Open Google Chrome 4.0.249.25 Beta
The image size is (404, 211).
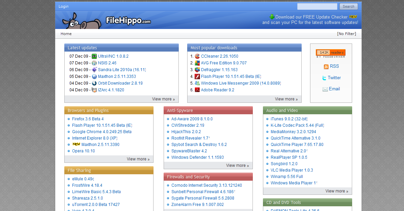[102, 132]
